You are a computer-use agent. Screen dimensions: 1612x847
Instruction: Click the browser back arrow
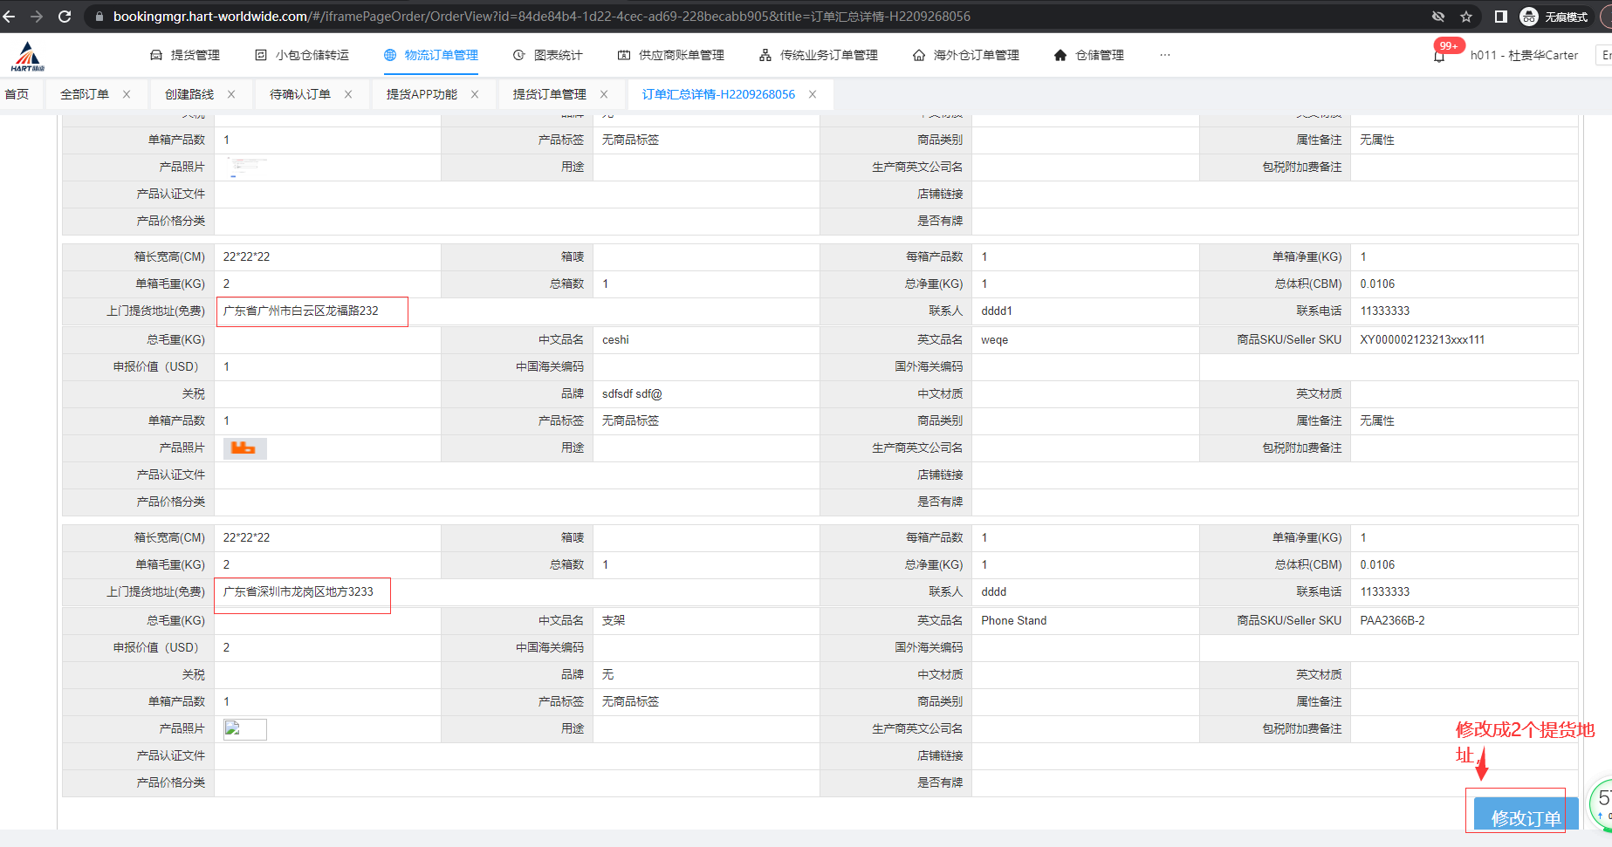point(10,17)
